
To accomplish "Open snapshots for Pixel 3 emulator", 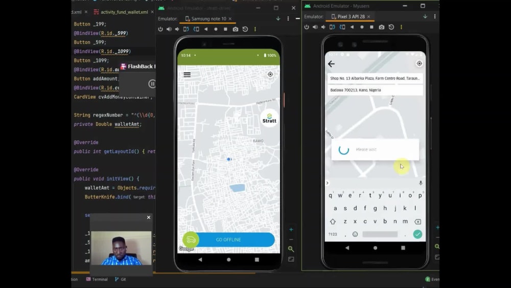I will (x=391, y=27).
